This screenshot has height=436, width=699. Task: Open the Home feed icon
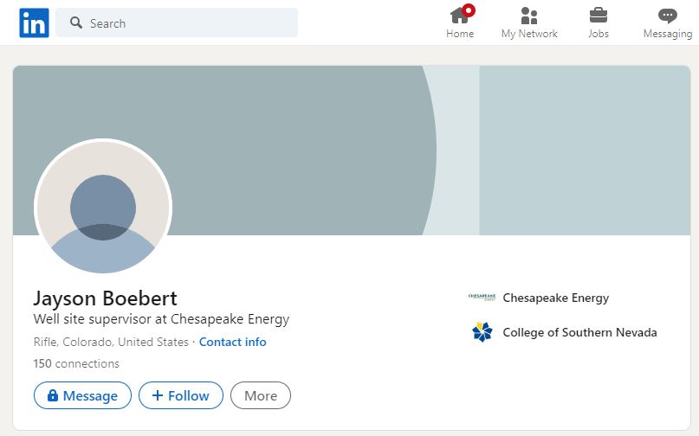tap(460, 16)
